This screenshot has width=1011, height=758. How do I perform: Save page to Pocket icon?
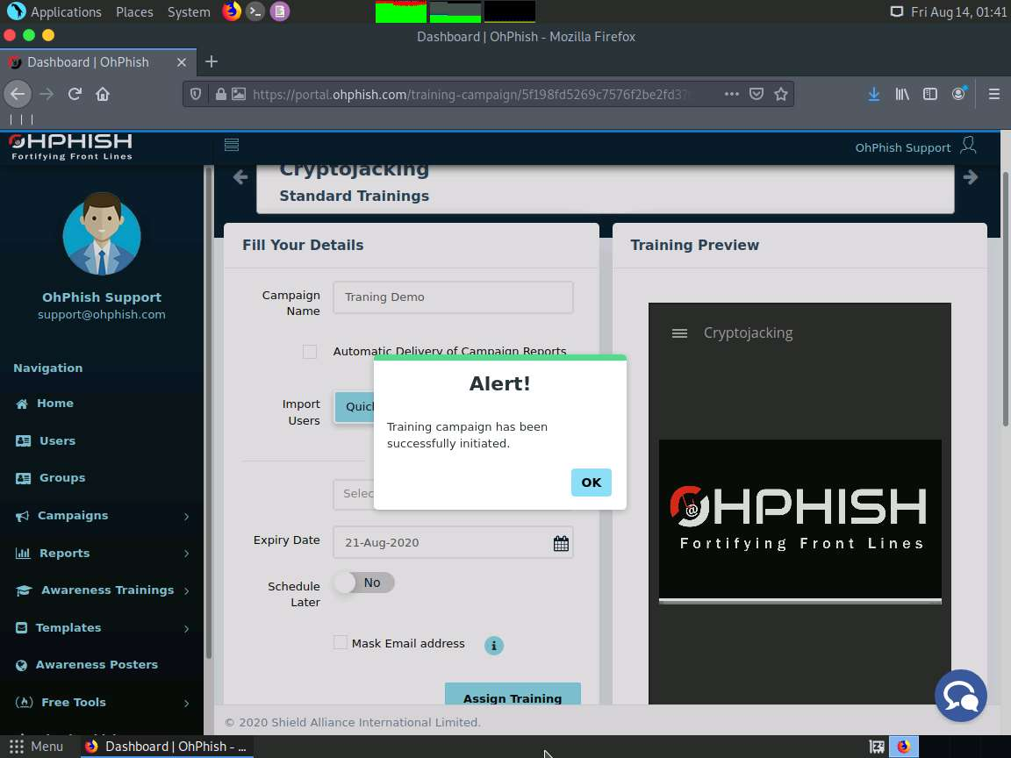point(756,94)
